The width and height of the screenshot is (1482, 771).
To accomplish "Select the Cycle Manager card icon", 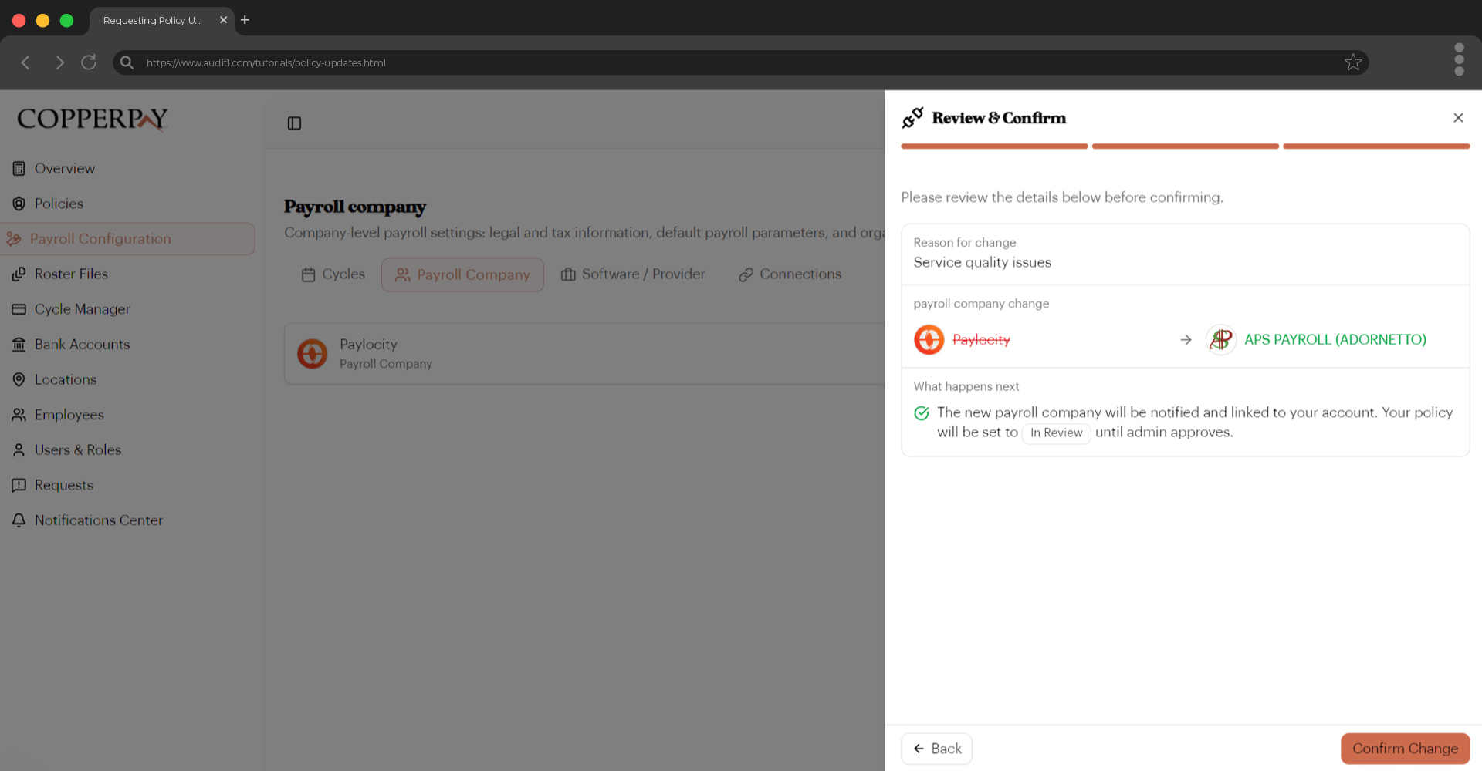I will pos(19,309).
